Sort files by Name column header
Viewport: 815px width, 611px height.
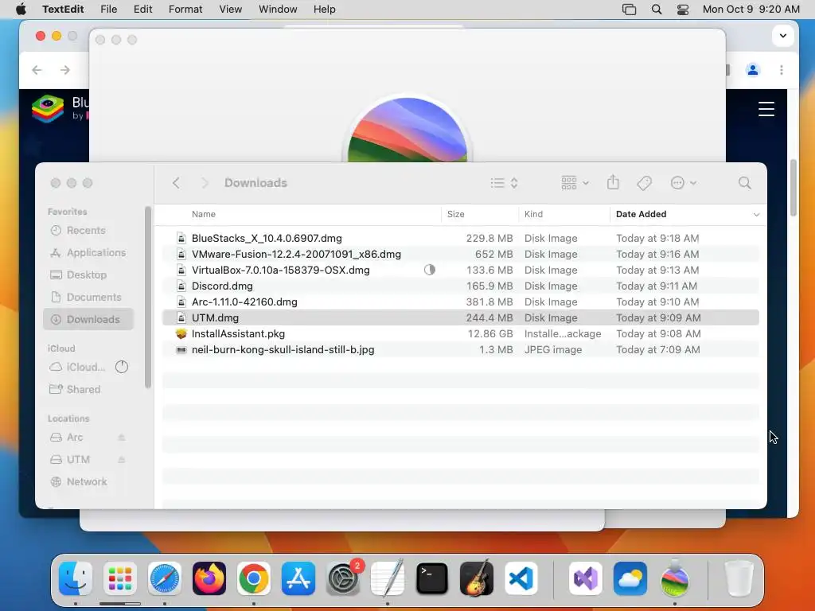tap(203, 214)
